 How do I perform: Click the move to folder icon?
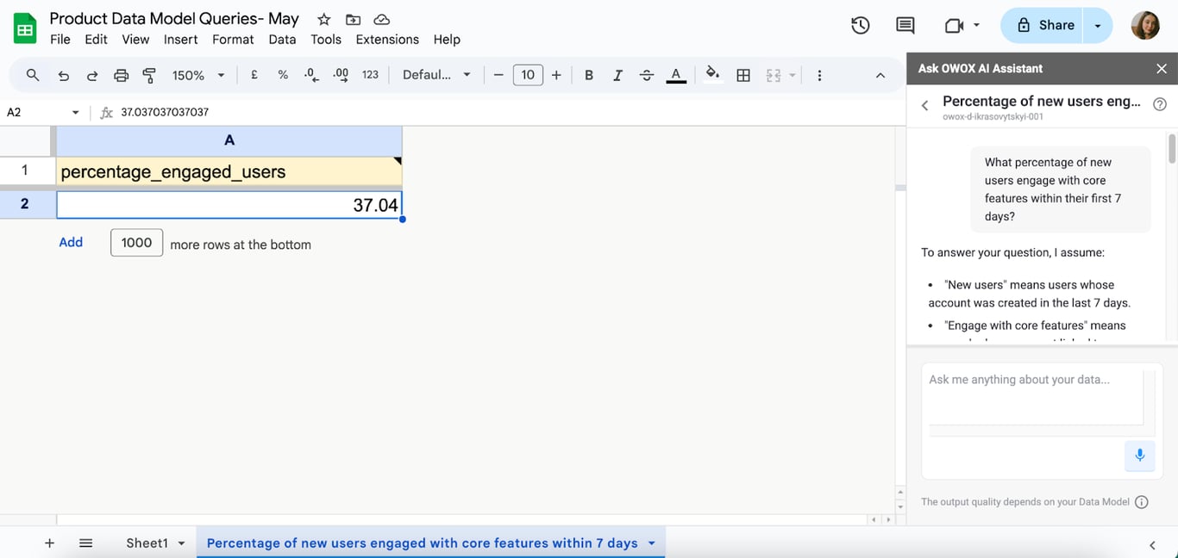pyautogui.click(x=353, y=19)
